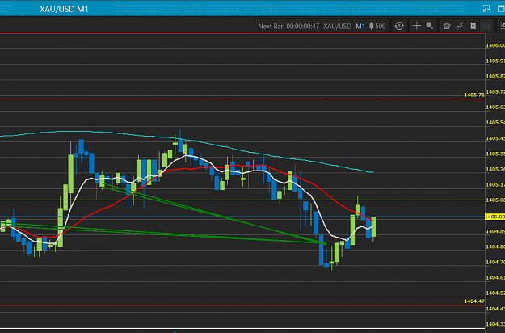This screenshot has height=333, width=505.
Task: Select the 1405.71 red level price label
Action: pos(474,95)
